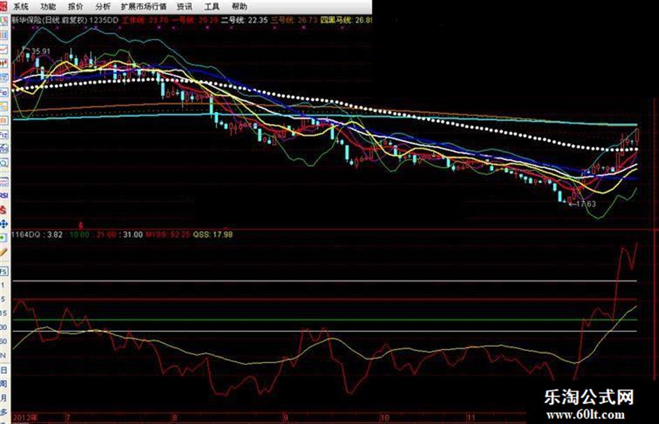The height and width of the screenshot is (424, 659).
Task: Click the month 10 marker on the time axis
Action: pyautogui.click(x=384, y=418)
